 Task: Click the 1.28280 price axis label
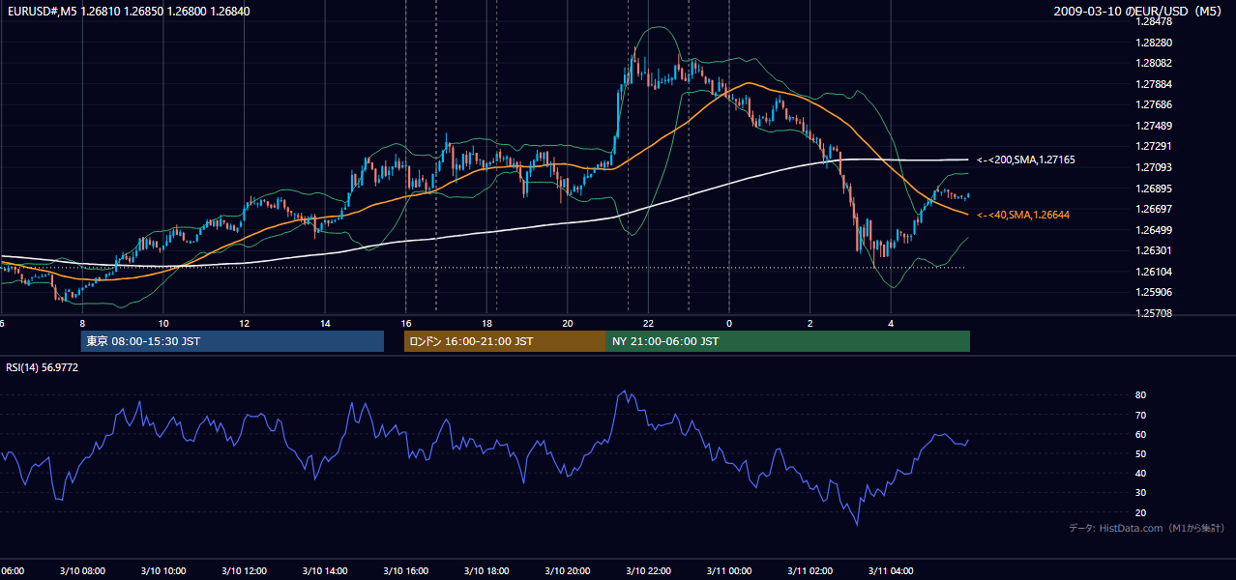[x=1153, y=43]
